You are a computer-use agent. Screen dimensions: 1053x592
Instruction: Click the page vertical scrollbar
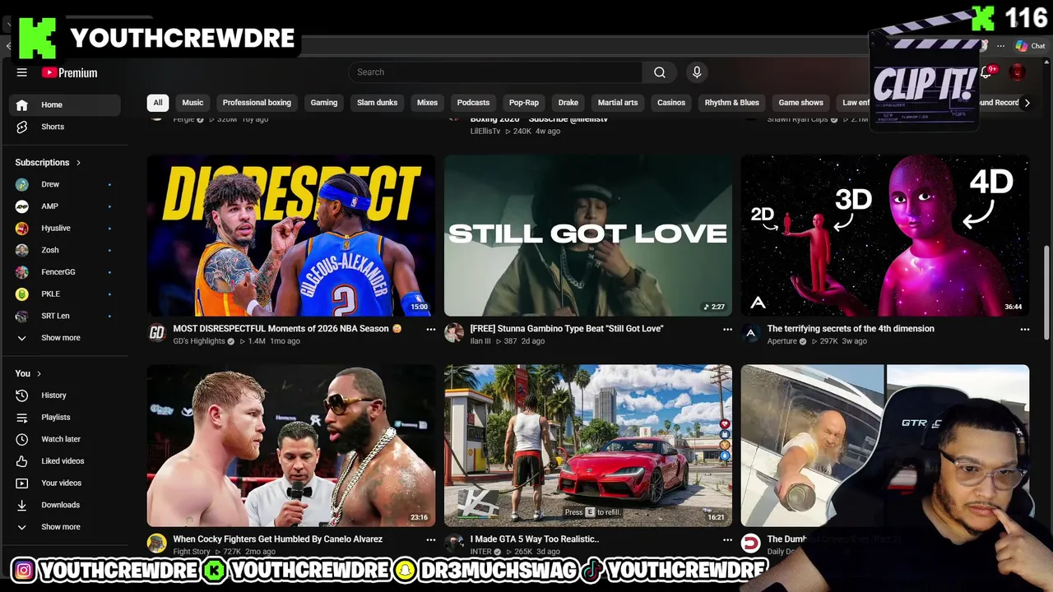click(x=1047, y=292)
